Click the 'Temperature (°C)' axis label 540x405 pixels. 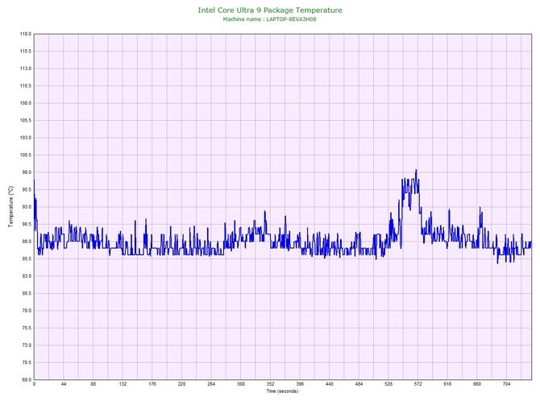click(x=11, y=207)
